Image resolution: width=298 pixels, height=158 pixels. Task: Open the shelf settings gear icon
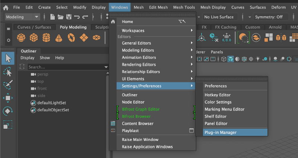[x=8, y=40]
